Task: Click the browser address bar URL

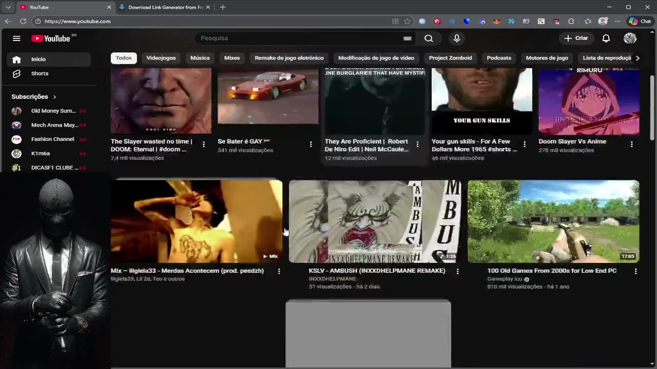Action: click(78, 22)
